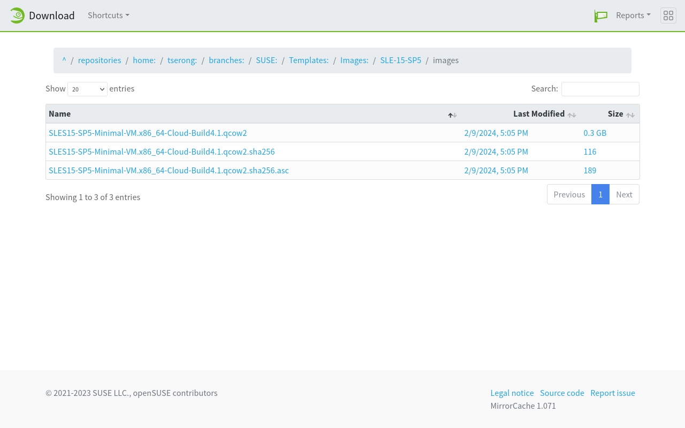Click the Next pagination button

(624, 194)
